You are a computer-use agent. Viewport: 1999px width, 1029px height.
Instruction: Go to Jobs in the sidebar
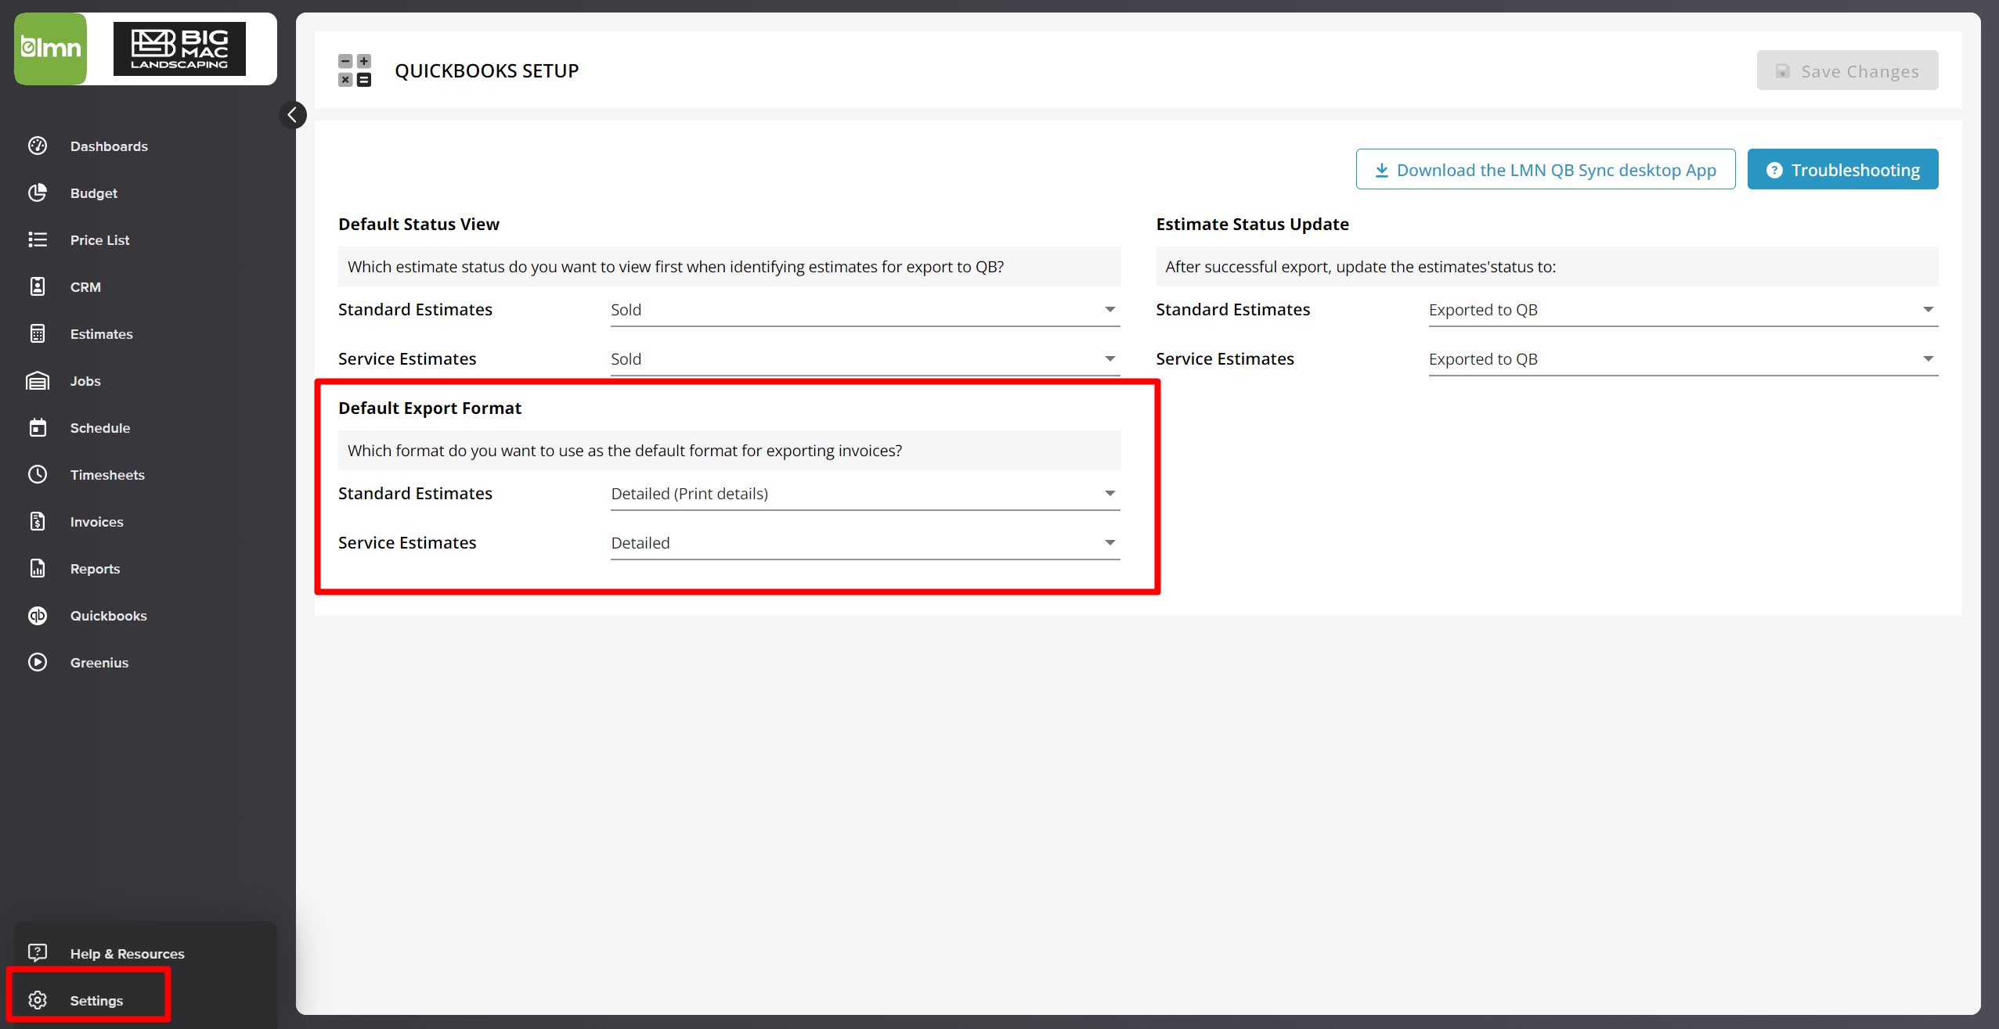(85, 381)
